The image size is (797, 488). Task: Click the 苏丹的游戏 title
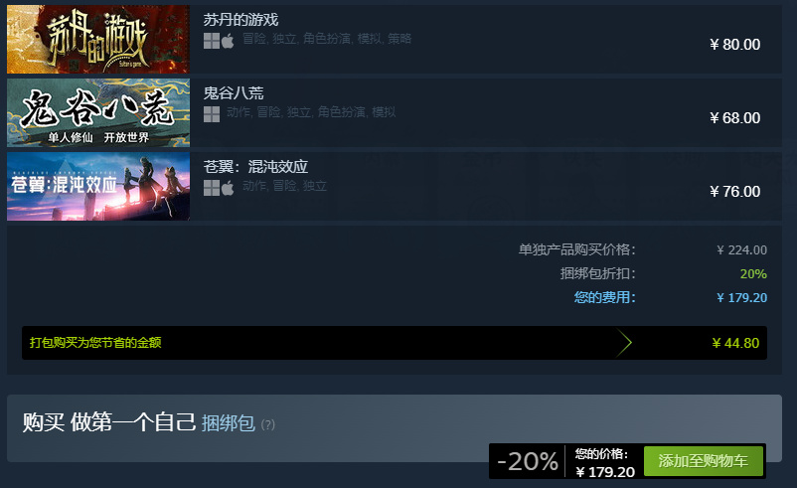pyautogui.click(x=240, y=20)
